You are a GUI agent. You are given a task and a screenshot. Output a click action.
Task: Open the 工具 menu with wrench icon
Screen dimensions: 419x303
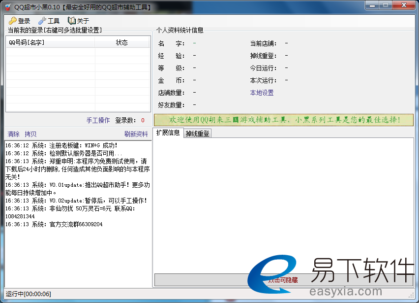pyautogui.click(x=49, y=21)
